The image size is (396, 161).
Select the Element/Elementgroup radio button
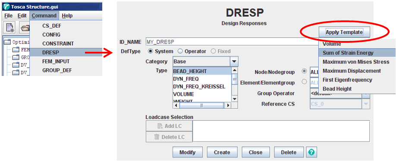(304, 82)
